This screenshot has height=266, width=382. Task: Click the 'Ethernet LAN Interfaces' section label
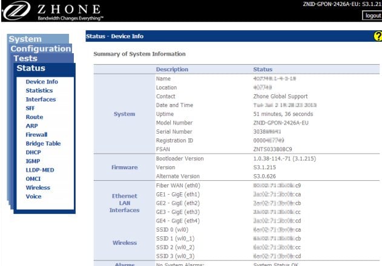(125, 203)
